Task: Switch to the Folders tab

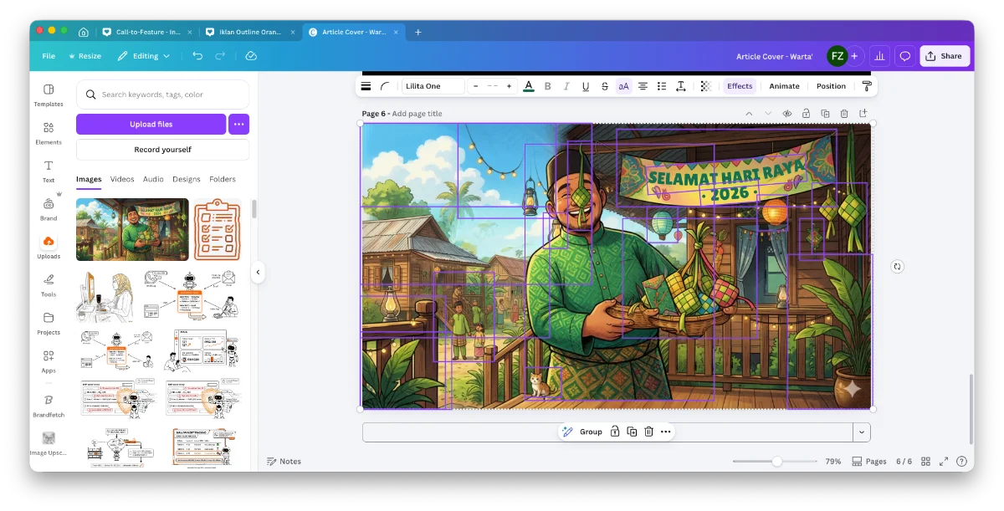Action: [x=223, y=179]
